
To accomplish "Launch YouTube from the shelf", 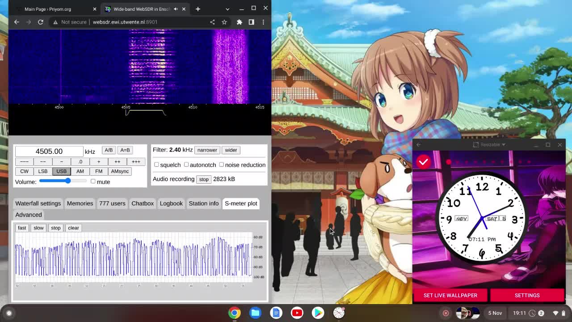I will 297,313.
